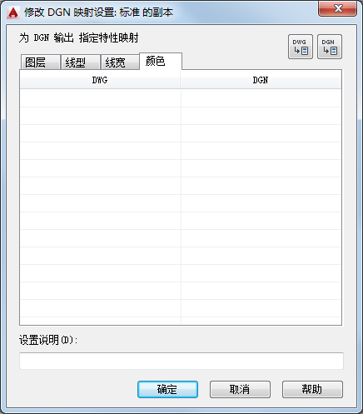The image size is (363, 414).
Task: Click the 确定 button
Action: click(x=167, y=389)
